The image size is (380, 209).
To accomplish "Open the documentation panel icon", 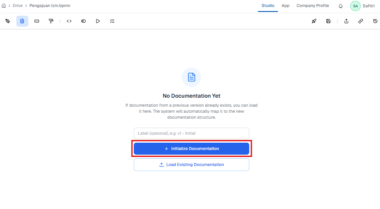I will 22,21.
